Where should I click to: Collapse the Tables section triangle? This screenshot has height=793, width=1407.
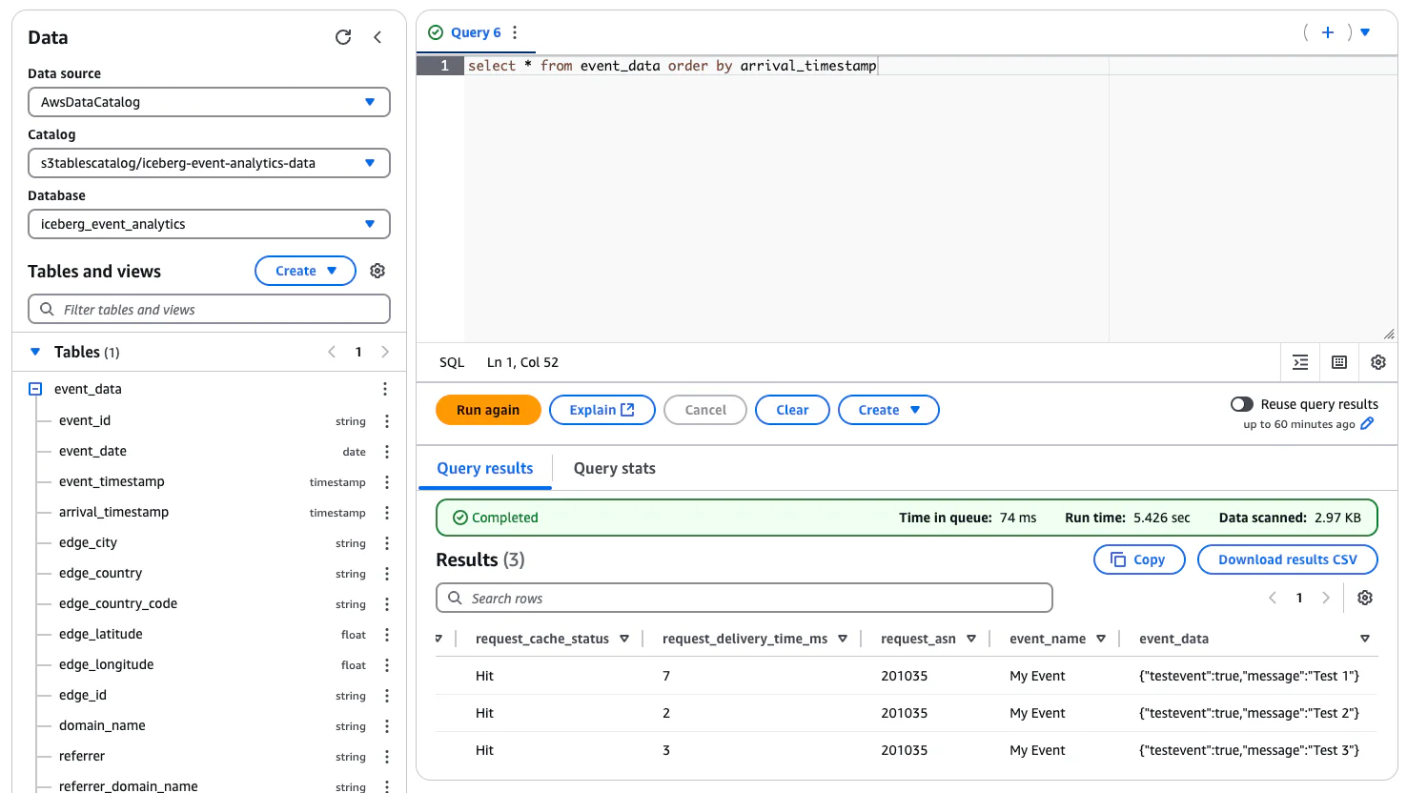[x=35, y=352]
